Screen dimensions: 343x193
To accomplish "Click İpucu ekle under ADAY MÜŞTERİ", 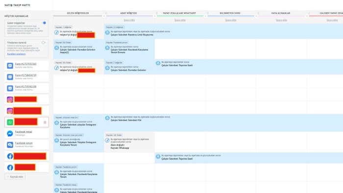I will coord(129,20).
